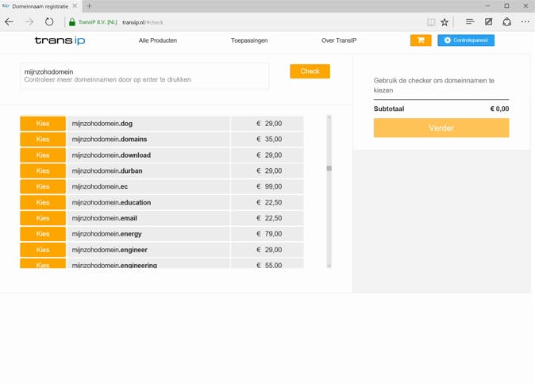The width and height of the screenshot is (535, 387).
Task: Click the green padlock security icon
Action: [72, 22]
